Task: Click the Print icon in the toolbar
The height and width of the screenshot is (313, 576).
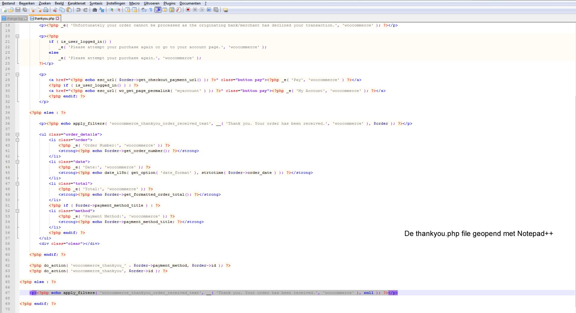Action: click(46, 10)
